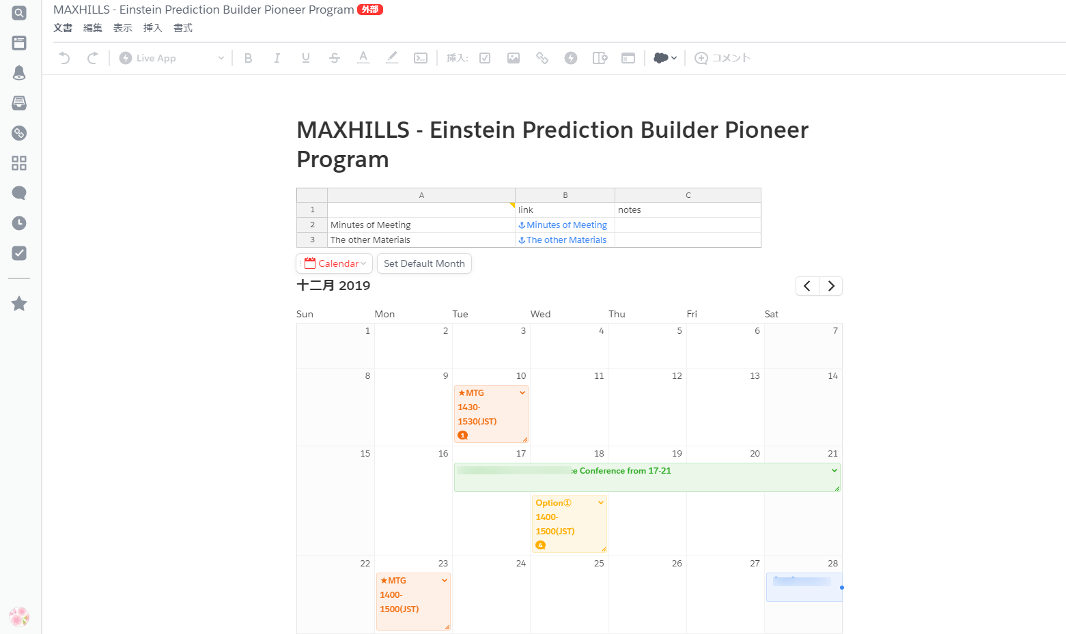
Task: Insert a code block
Action: click(x=421, y=58)
